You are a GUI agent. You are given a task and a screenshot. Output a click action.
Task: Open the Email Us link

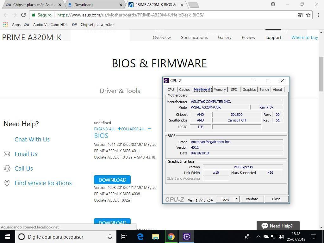point(26,154)
